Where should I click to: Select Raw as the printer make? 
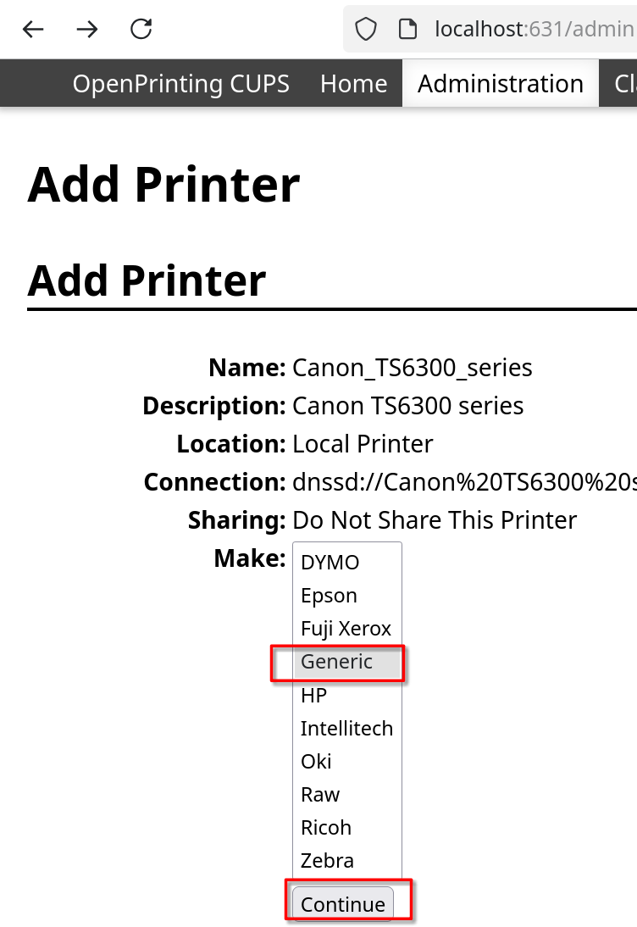(320, 794)
